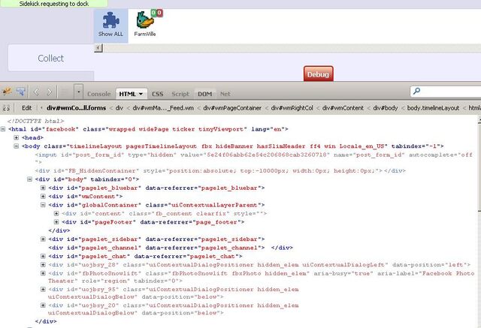Viewport: 481px width, 328px height.
Task: Switch to the Script tab
Action: click(x=180, y=94)
